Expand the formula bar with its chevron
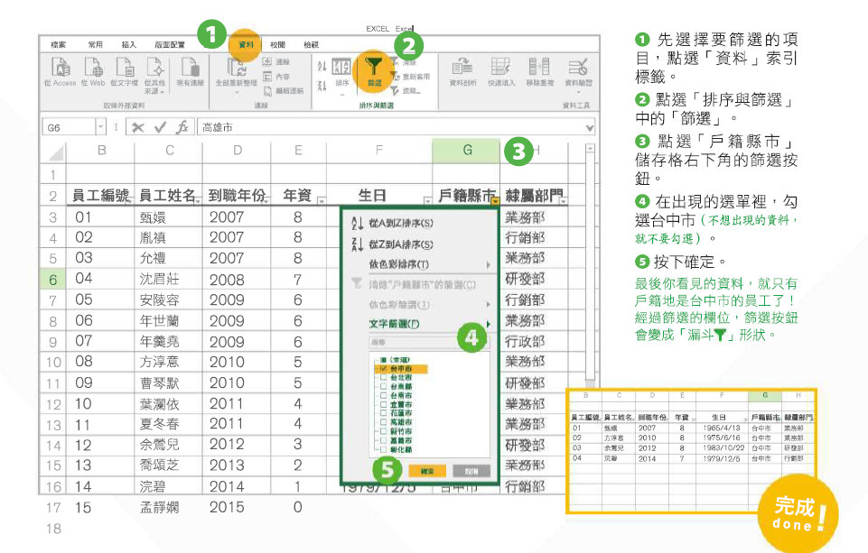 pos(590,128)
